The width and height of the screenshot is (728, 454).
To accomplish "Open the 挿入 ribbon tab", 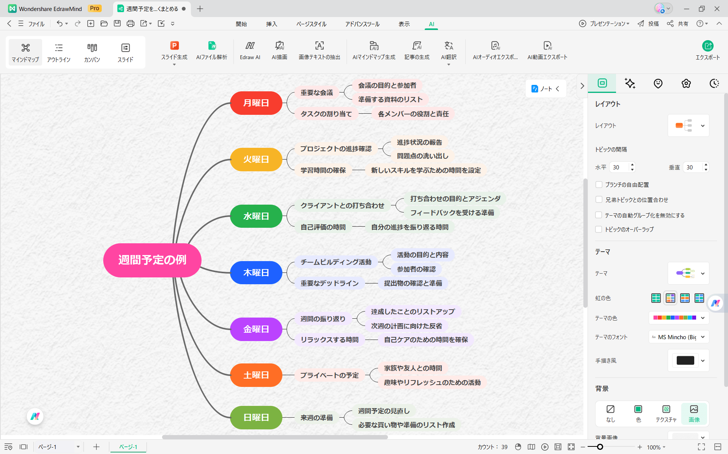I will click(272, 24).
